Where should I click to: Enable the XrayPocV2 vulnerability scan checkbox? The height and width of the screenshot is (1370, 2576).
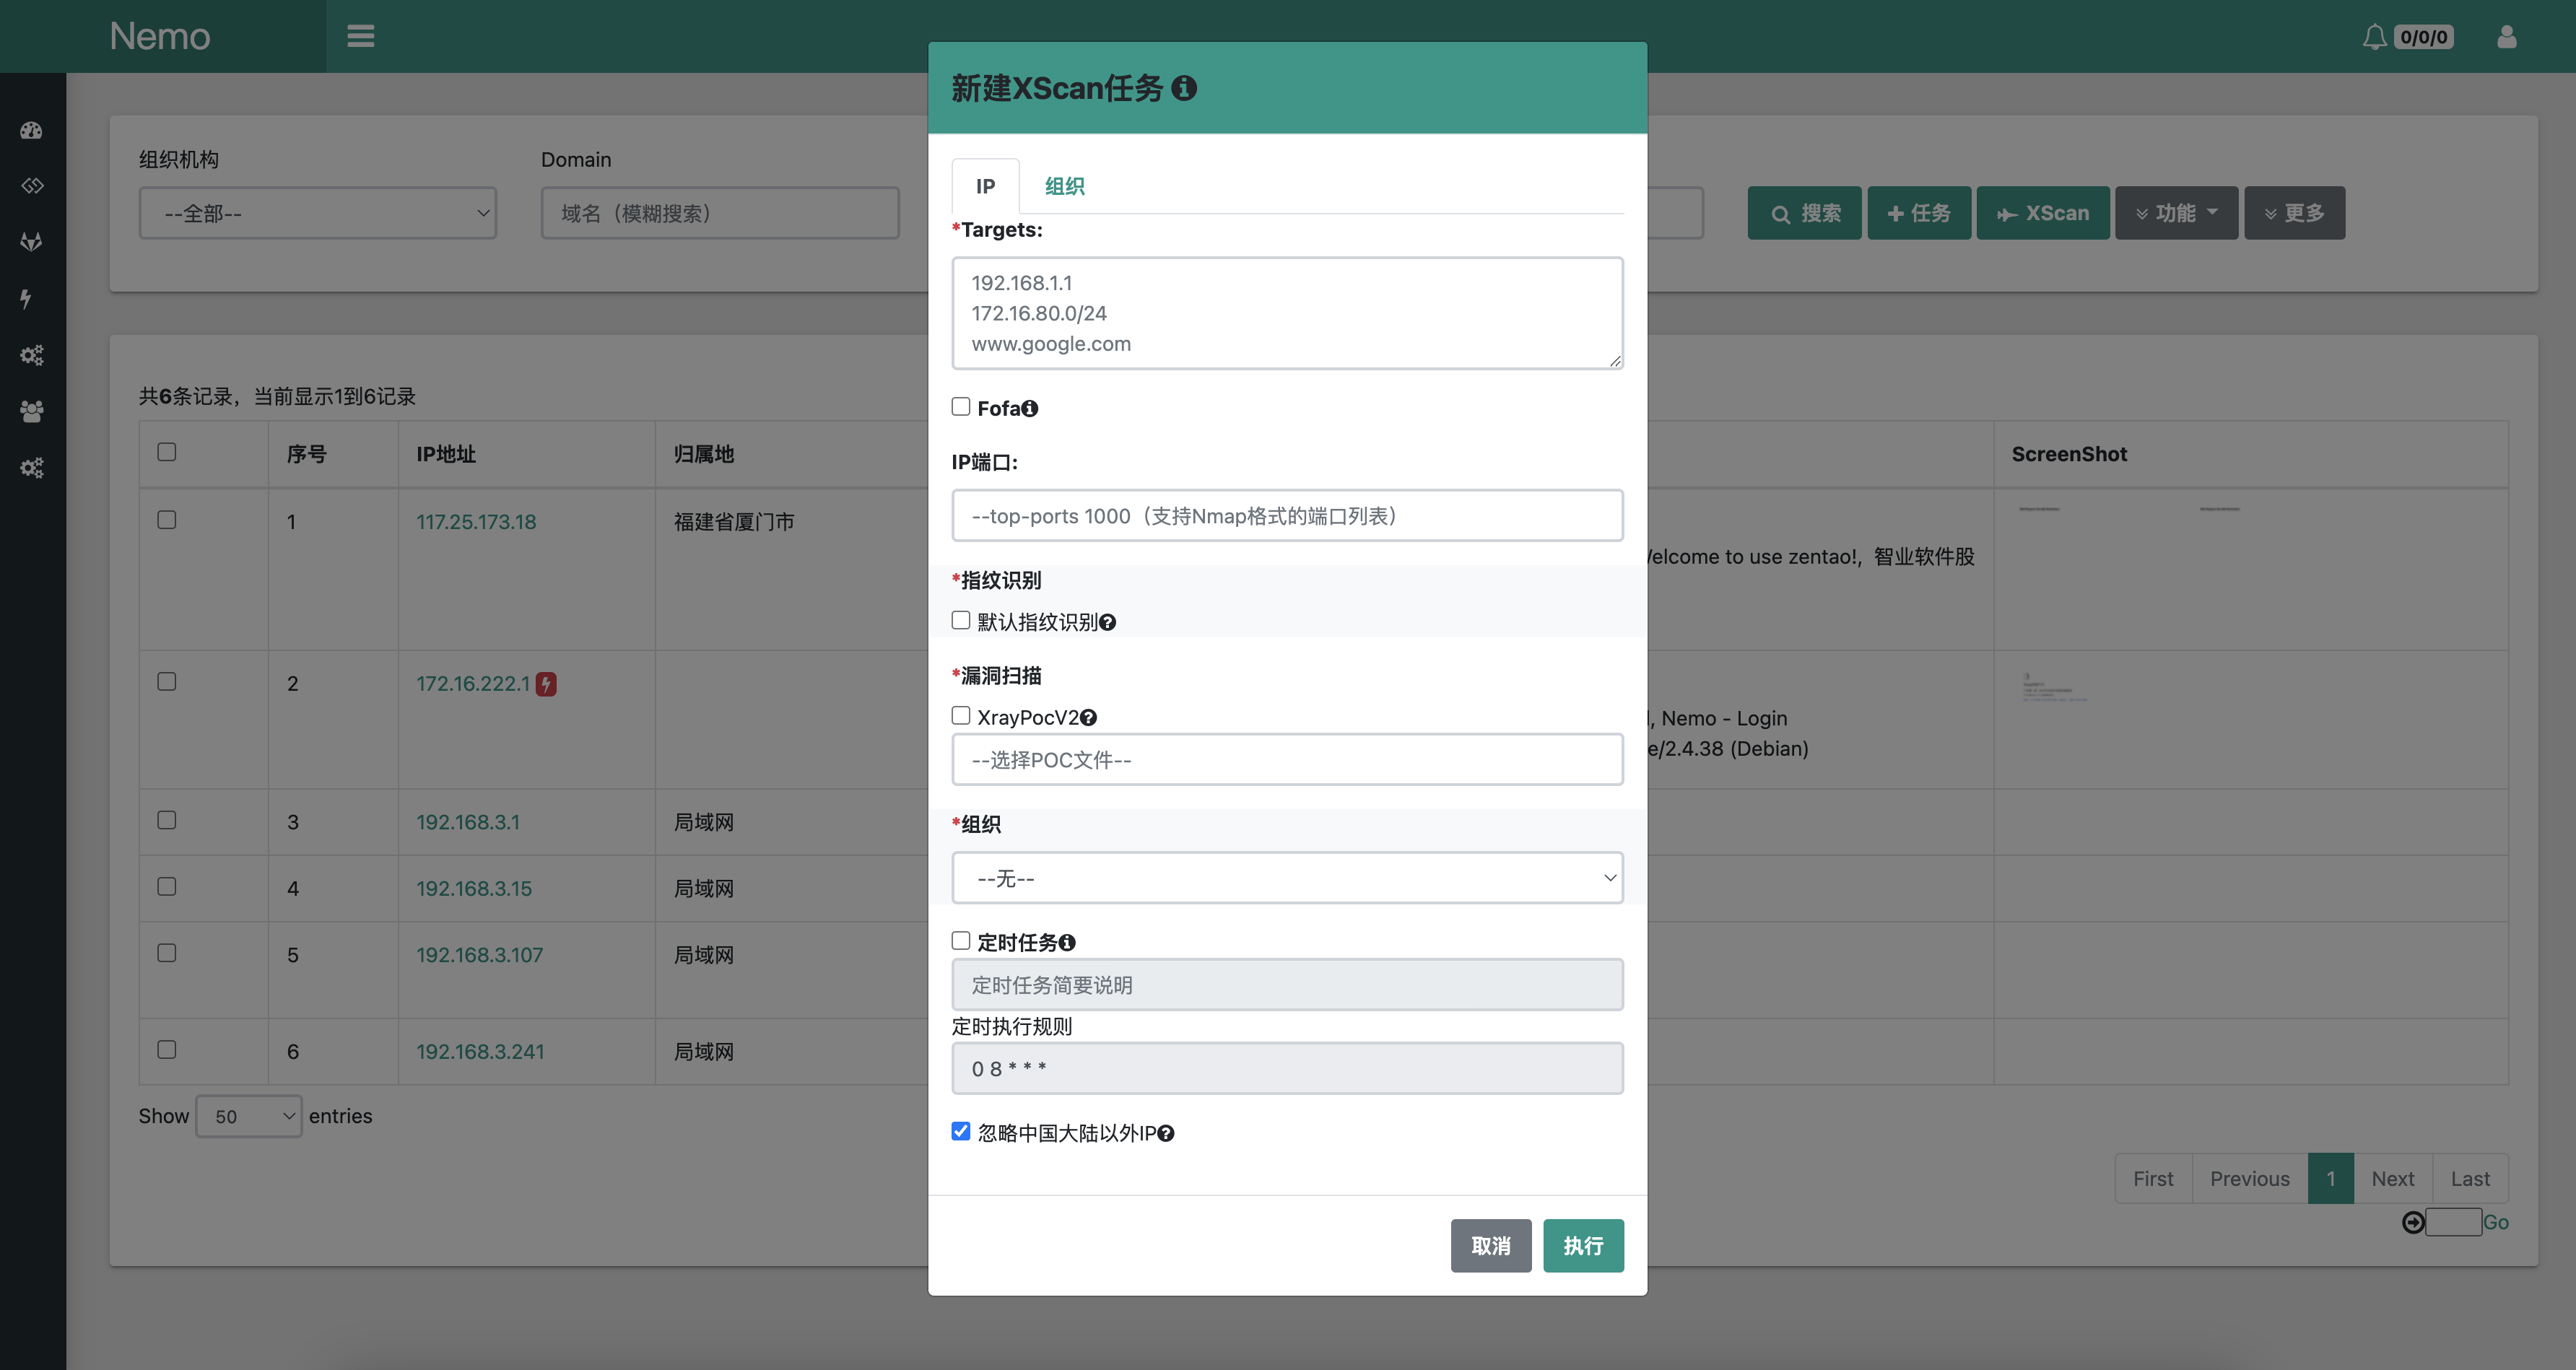click(x=960, y=715)
